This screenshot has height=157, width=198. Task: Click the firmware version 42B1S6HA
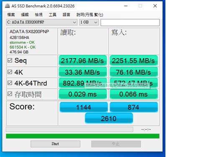[x=19, y=38]
